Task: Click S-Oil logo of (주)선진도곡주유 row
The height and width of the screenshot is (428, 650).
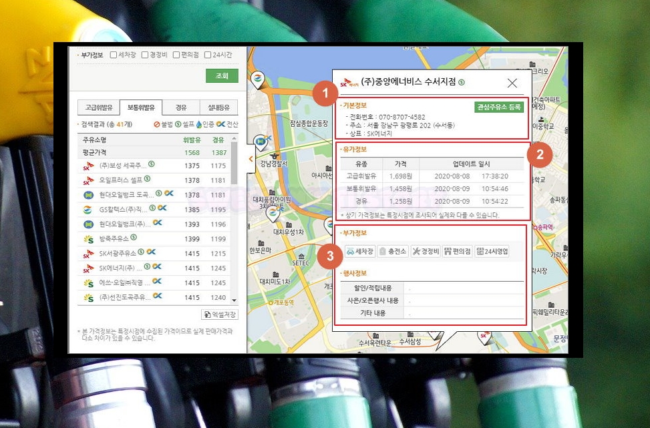Action: pyautogui.click(x=88, y=298)
